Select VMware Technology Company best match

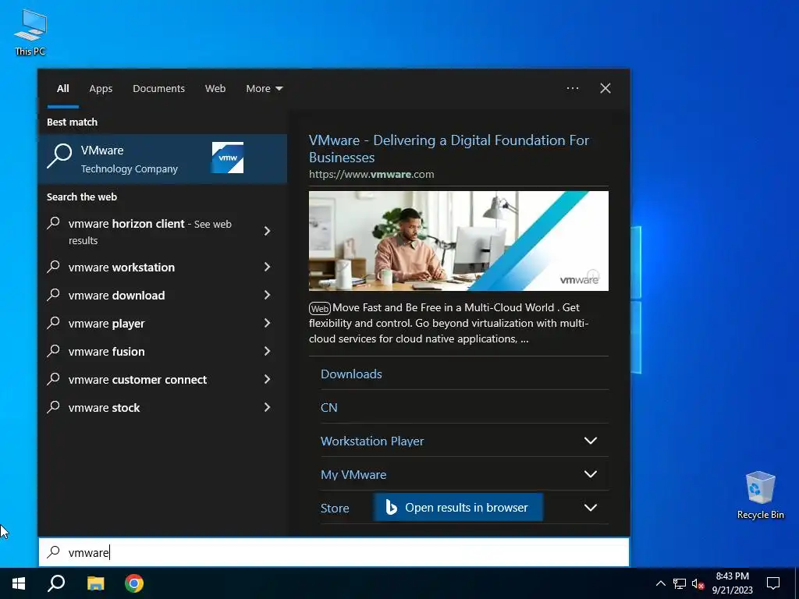point(162,158)
